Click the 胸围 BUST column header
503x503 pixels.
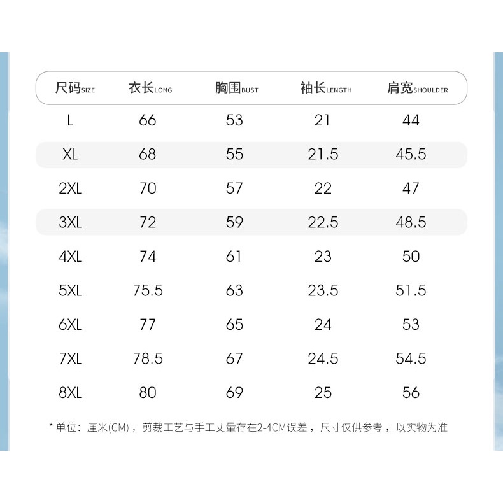(237, 88)
